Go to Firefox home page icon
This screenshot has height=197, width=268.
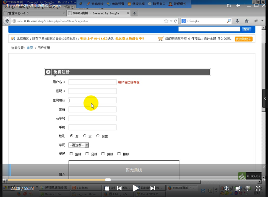pyautogui.click(x=247, y=21)
